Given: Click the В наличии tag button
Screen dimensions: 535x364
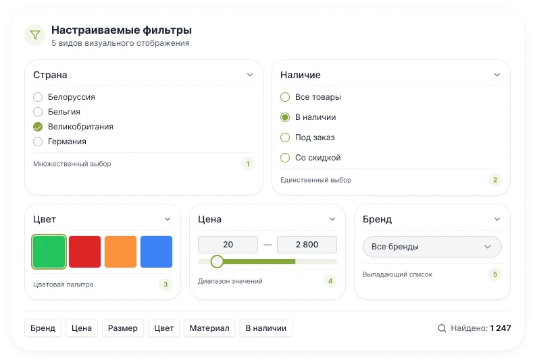Looking at the screenshot, I should tap(266, 328).
